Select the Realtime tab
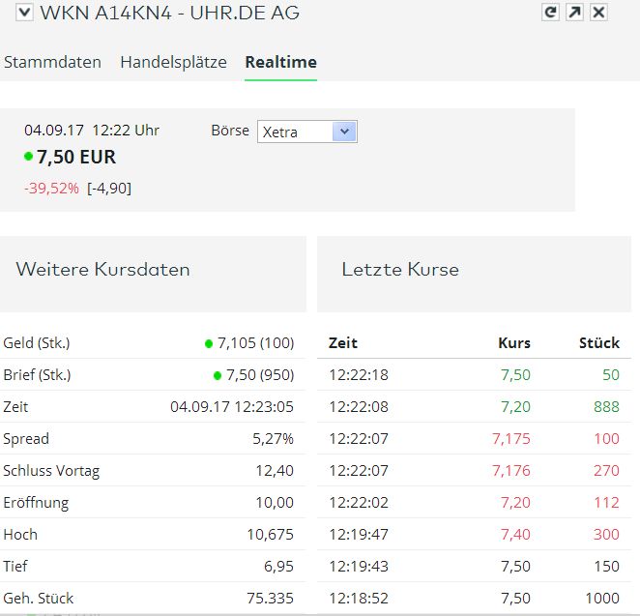Screen dimensions: 640x616 [x=280, y=62]
